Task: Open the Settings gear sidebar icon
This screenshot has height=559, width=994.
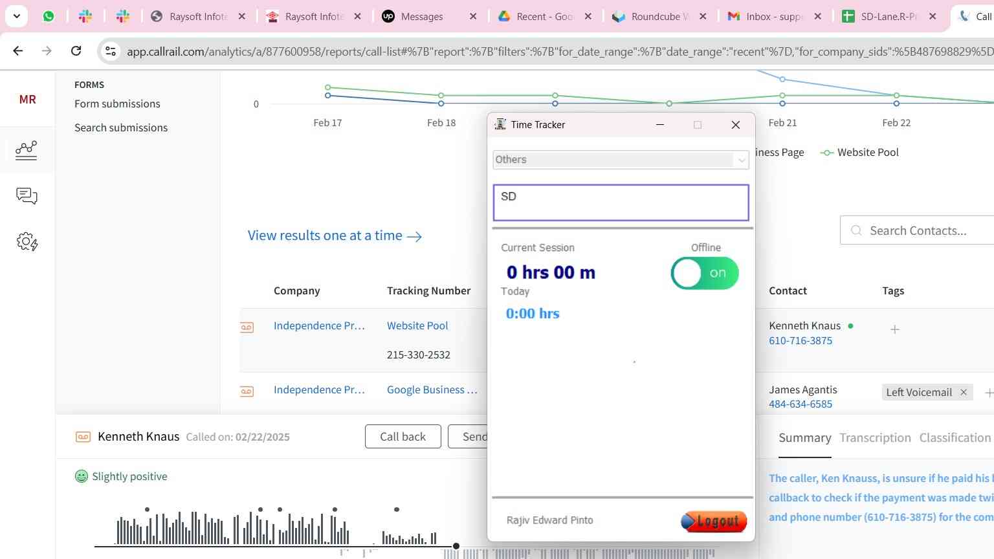Action: pos(27,242)
